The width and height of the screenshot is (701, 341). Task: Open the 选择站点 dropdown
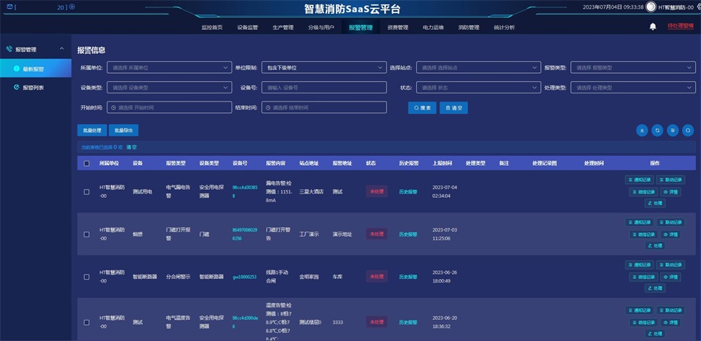[x=478, y=68]
